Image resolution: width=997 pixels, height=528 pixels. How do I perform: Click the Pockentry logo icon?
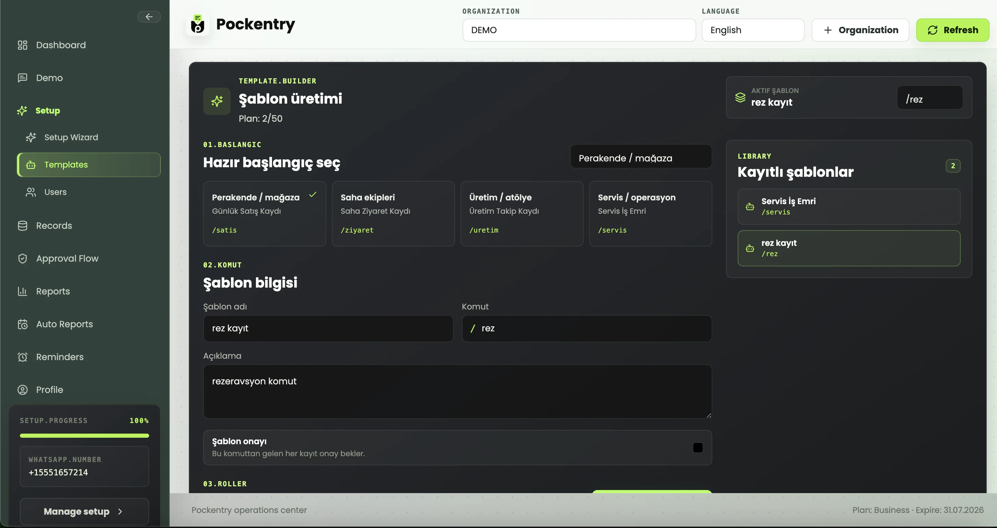point(198,25)
